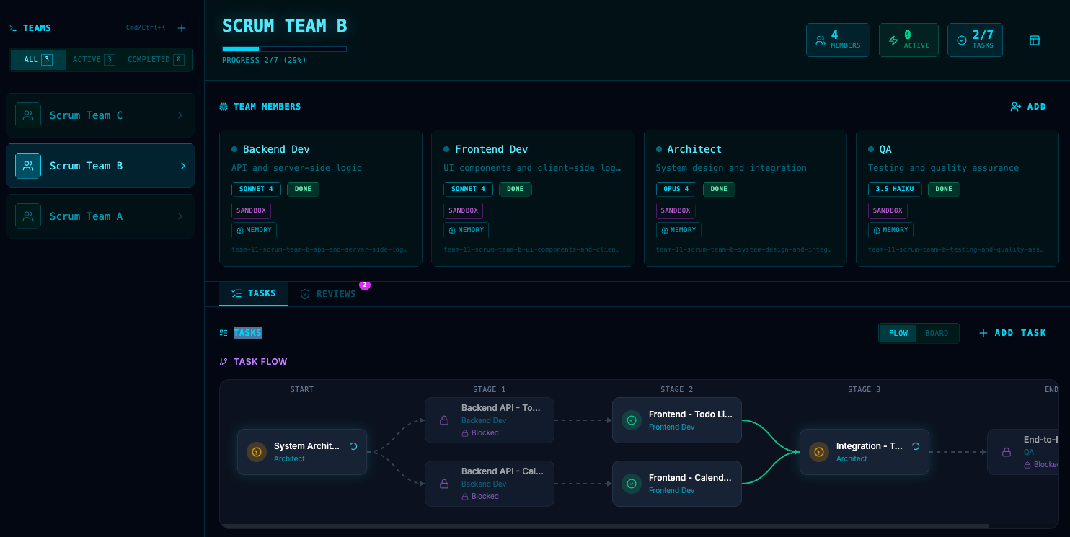Image resolution: width=1070 pixels, height=537 pixels.
Task: Click ADD to add a team member
Action: coord(1028,106)
